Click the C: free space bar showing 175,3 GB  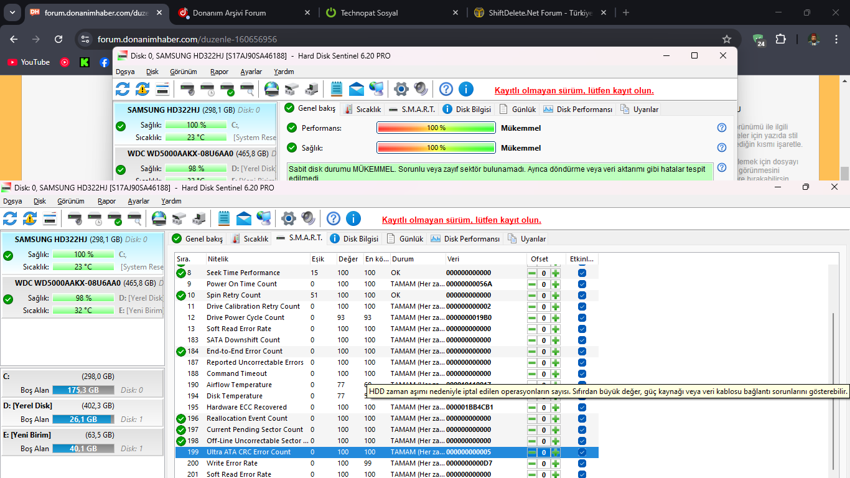pyautogui.click(x=83, y=390)
